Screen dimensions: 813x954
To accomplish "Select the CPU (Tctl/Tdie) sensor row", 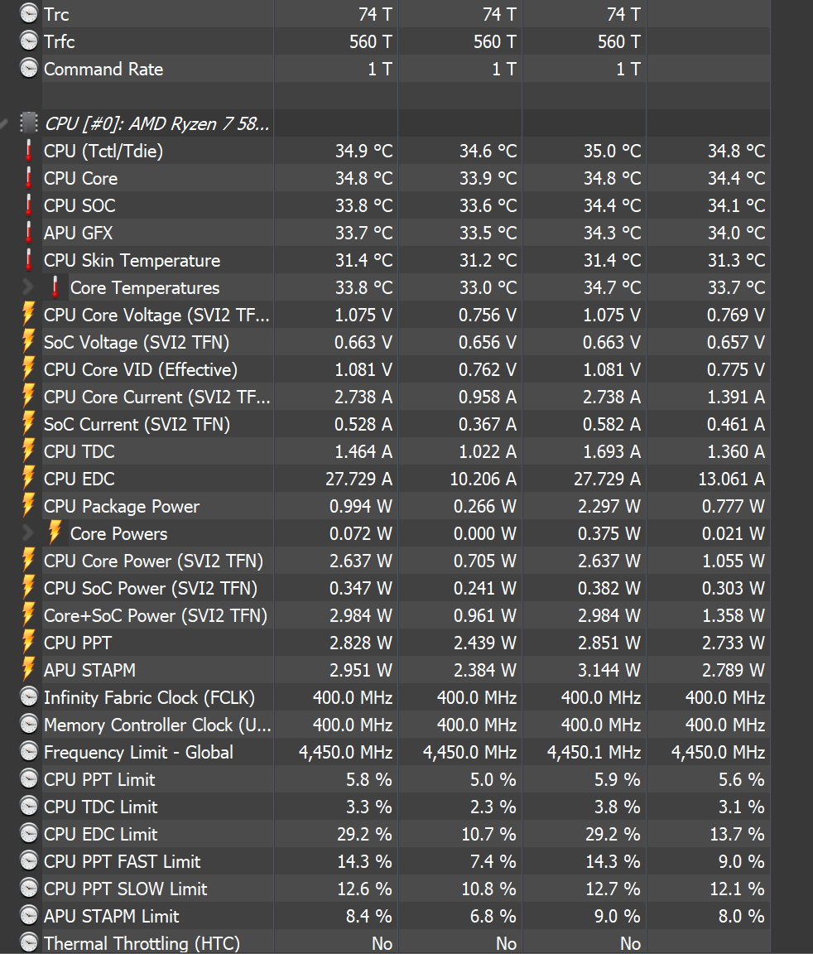I will click(406, 150).
